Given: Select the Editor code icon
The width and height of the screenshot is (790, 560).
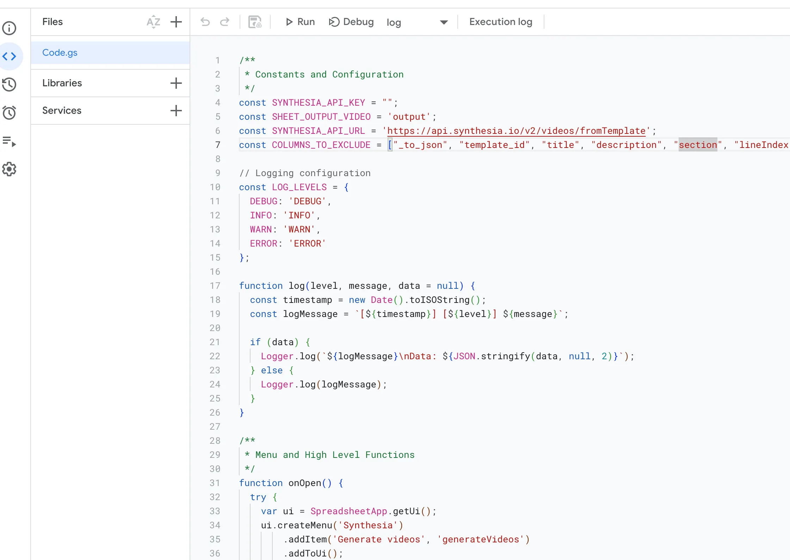Looking at the screenshot, I should [x=10, y=56].
